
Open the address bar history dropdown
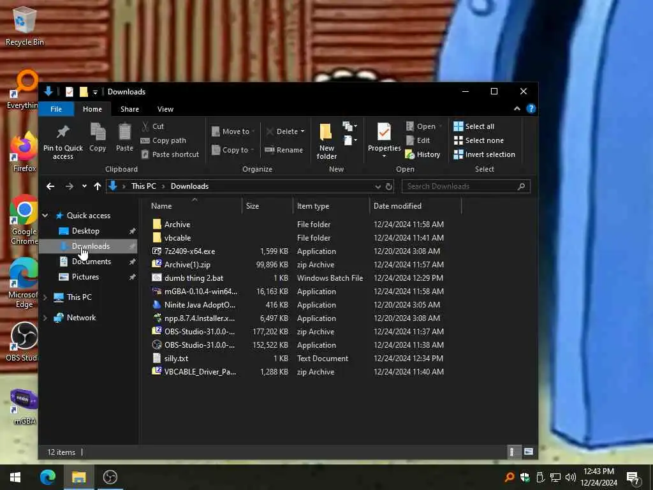378,186
